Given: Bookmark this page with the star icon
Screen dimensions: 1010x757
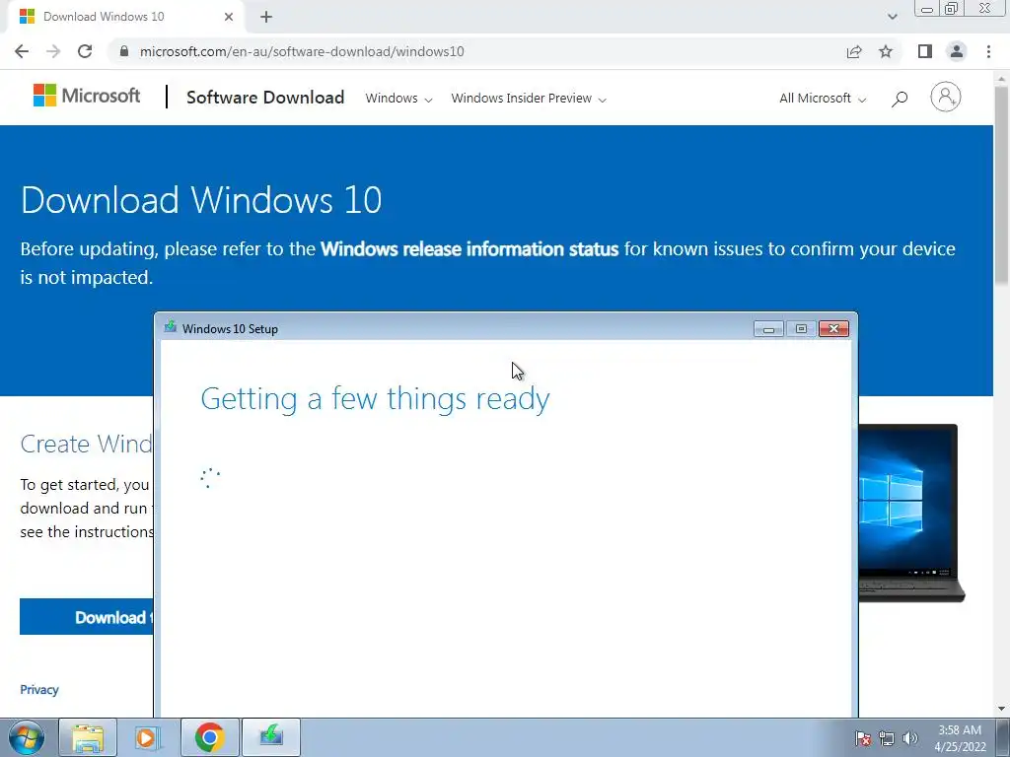Looking at the screenshot, I should pos(886,51).
